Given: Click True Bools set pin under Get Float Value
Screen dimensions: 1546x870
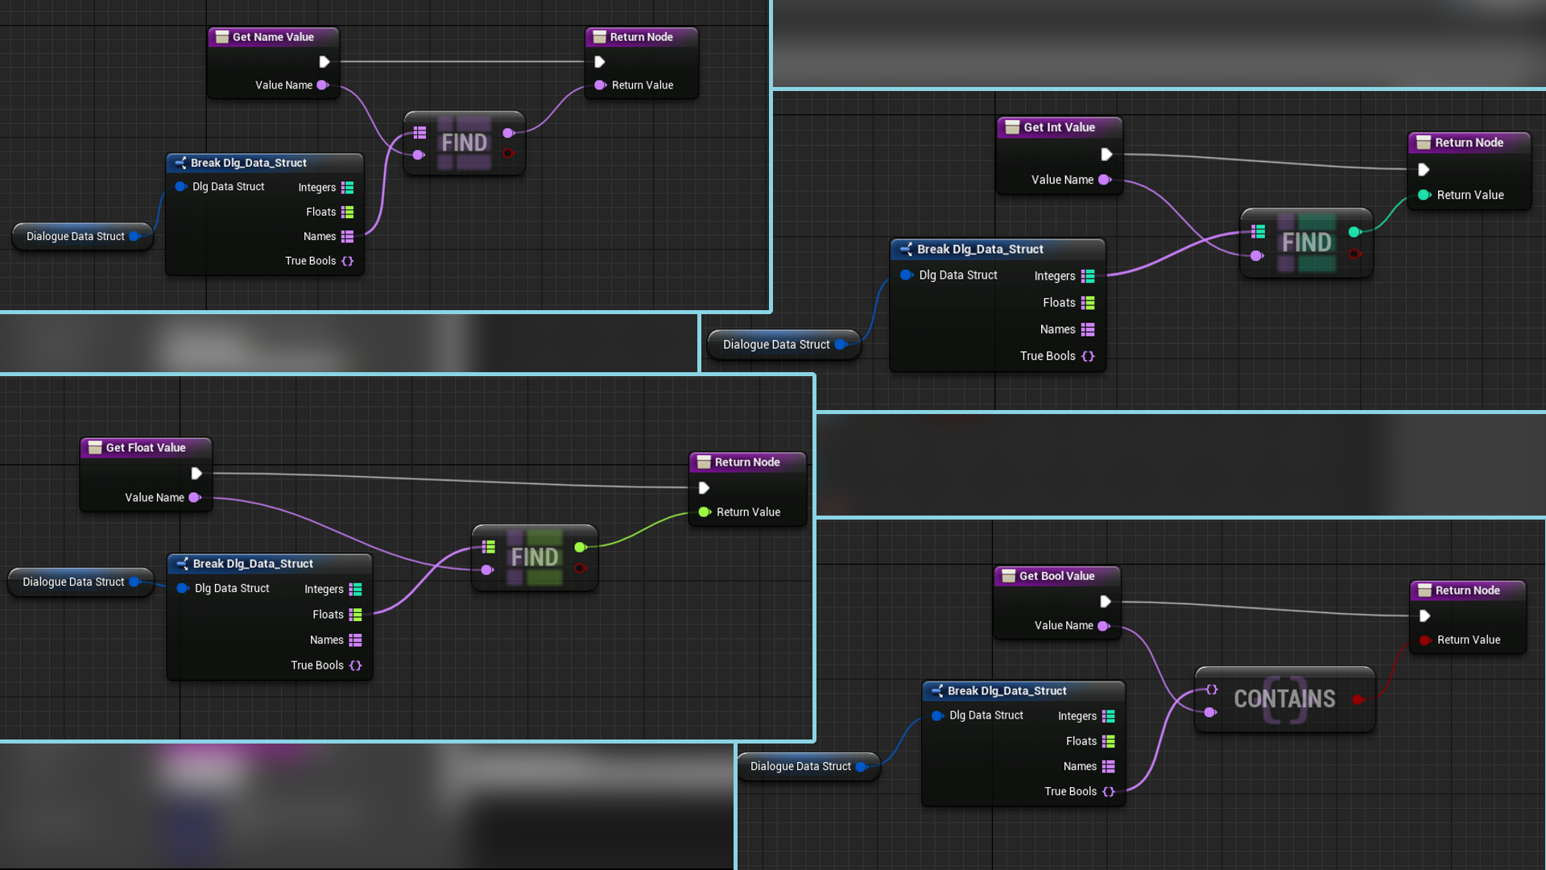Looking at the screenshot, I should pyautogui.click(x=355, y=666).
